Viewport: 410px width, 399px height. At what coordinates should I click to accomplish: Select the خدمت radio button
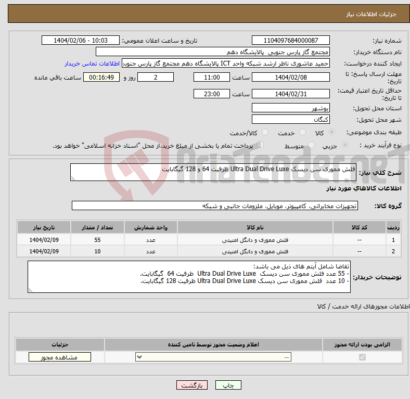[302, 132]
